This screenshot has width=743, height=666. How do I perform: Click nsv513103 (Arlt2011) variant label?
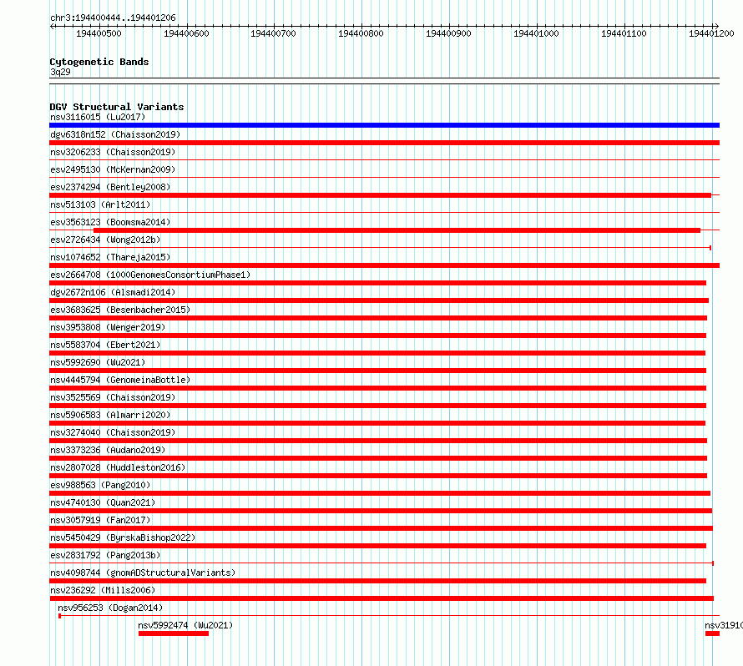click(100, 204)
